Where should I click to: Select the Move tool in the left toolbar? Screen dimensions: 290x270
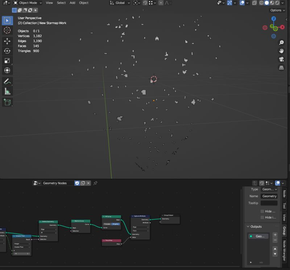click(x=7, y=41)
